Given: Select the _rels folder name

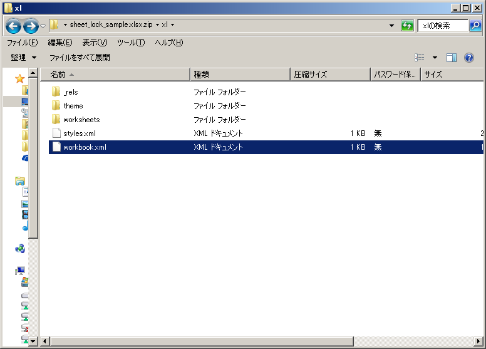Looking at the screenshot, I should [71, 92].
